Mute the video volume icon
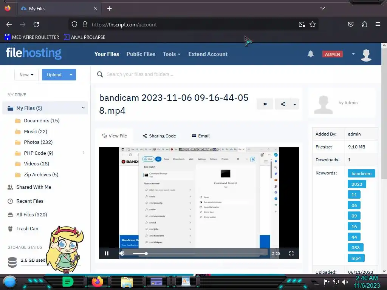 point(122,253)
